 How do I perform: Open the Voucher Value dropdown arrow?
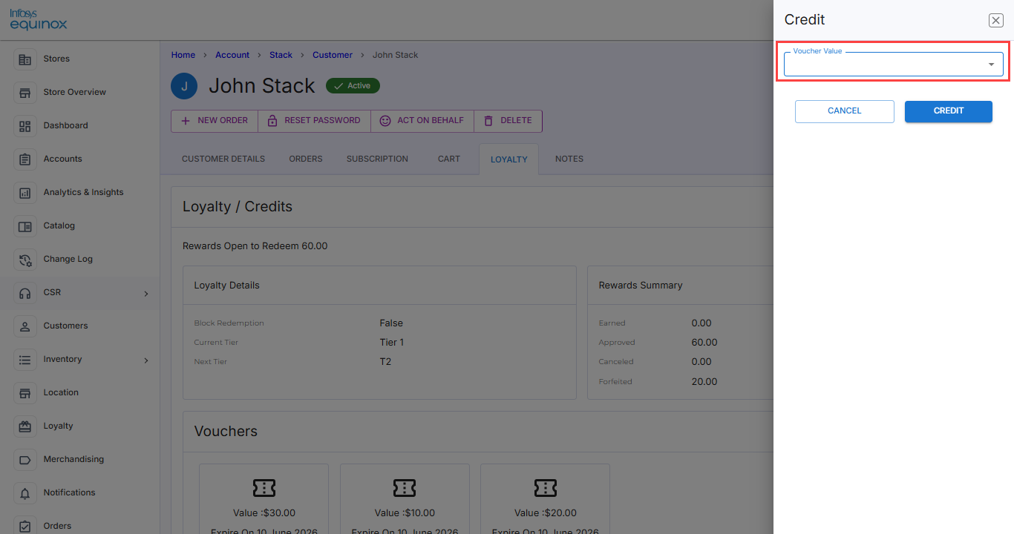click(x=991, y=65)
